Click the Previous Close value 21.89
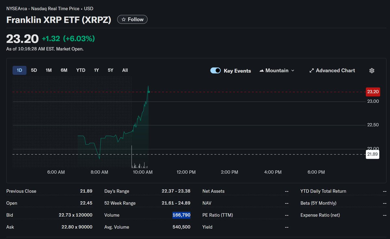The image size is (390, 239). pyautogui.click(x=86, y=191)
